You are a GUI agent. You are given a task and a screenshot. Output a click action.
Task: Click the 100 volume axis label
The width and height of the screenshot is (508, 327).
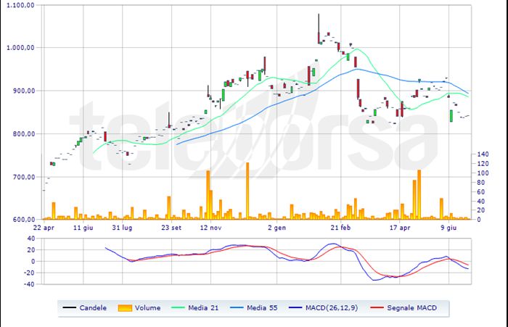(483, 173)
